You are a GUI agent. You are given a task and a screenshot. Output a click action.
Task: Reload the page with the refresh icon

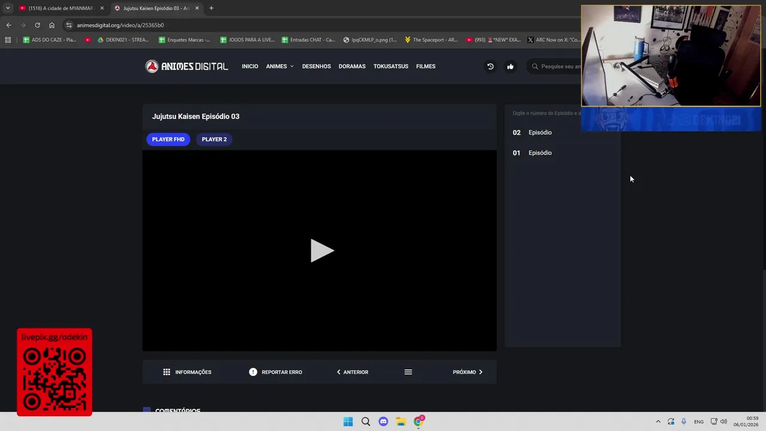(37, 25)
